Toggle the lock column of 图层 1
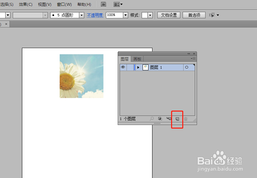Viewport: 257px width, 178px height. tap(130, 67)
